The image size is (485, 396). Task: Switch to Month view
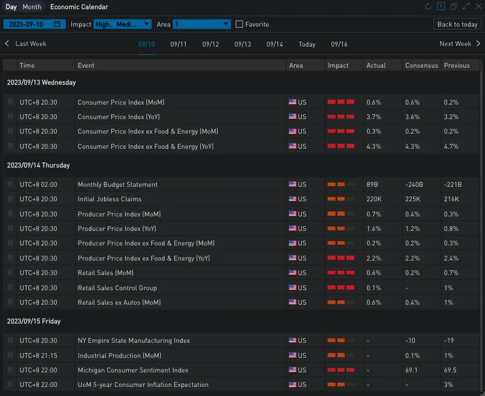32,7
